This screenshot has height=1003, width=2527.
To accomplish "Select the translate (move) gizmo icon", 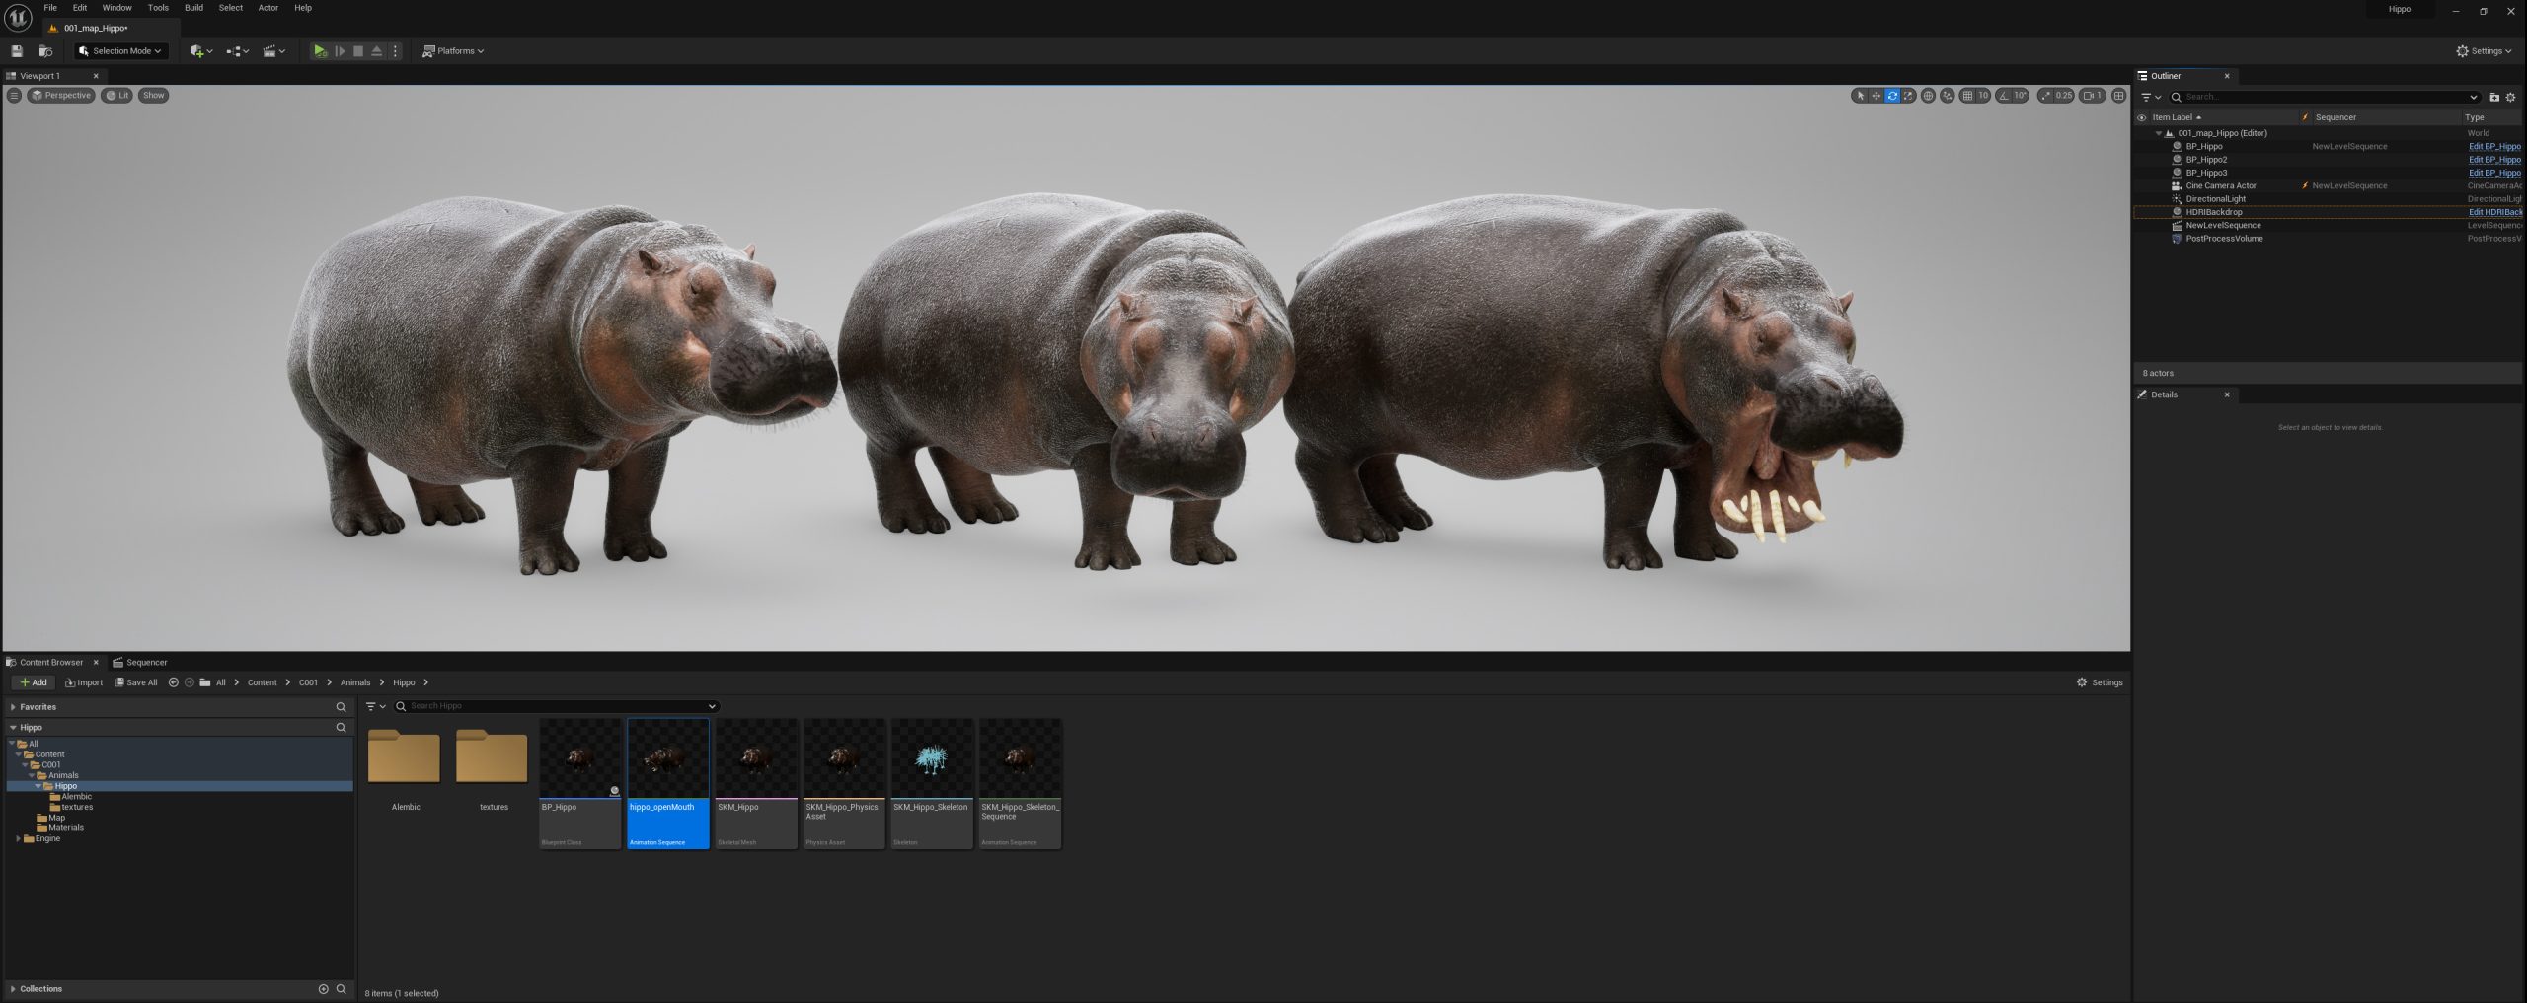I will coord(1876,96).
